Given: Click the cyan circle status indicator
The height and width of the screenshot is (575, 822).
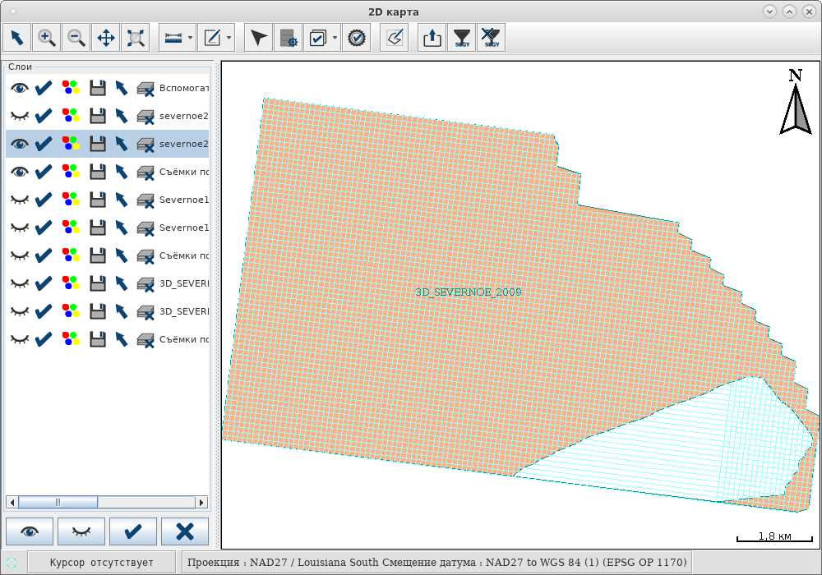Looking at the screenshot, I should (x=12, y=563).
